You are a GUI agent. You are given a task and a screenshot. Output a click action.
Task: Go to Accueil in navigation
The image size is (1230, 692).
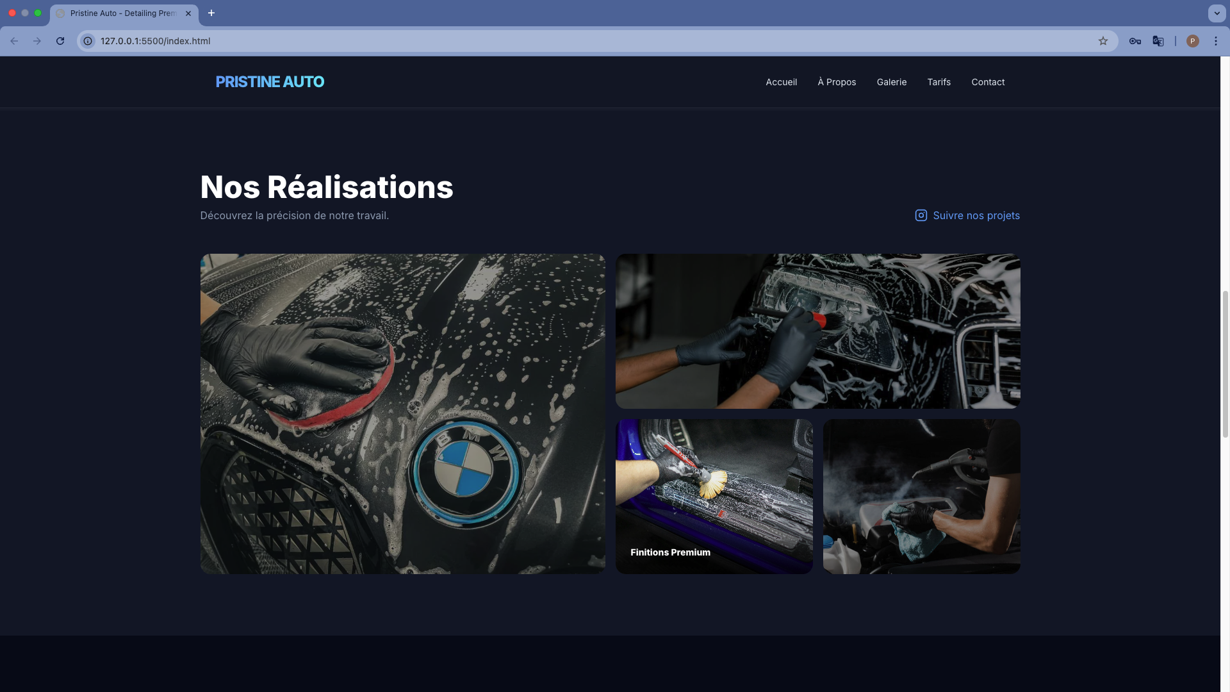tap(781, 82)
